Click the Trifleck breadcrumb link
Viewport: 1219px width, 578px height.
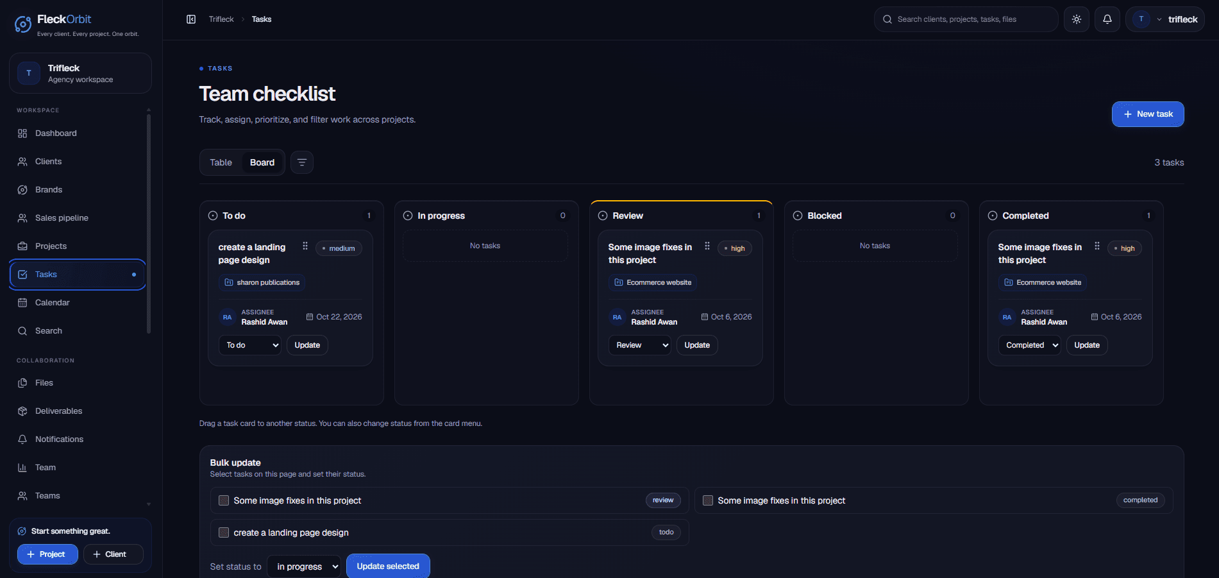[221, 19]
